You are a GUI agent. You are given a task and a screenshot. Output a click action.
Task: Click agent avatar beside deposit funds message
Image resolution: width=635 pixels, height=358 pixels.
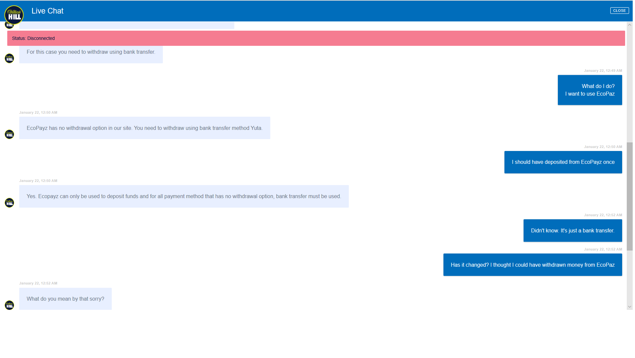(10, 203)
